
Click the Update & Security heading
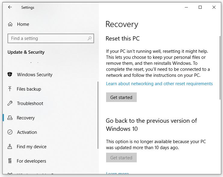[26, 52]
